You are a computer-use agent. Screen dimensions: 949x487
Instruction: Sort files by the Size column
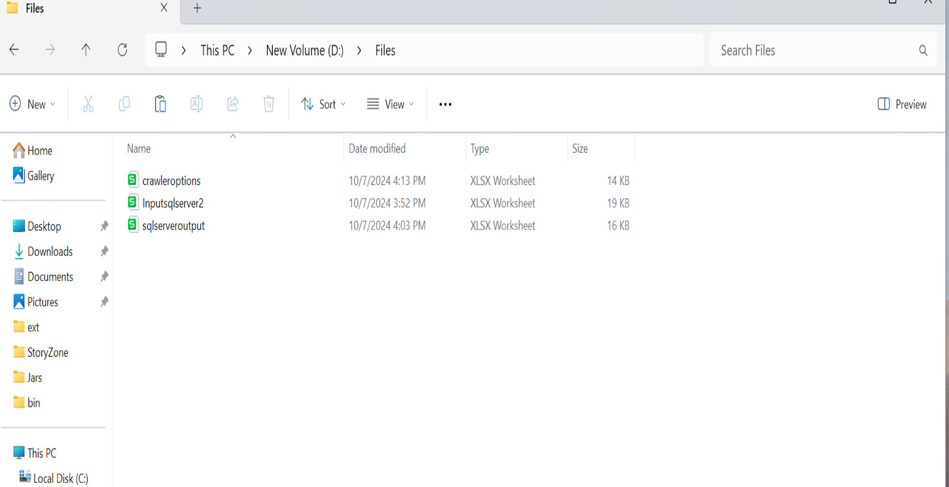(x=580, y=149)
